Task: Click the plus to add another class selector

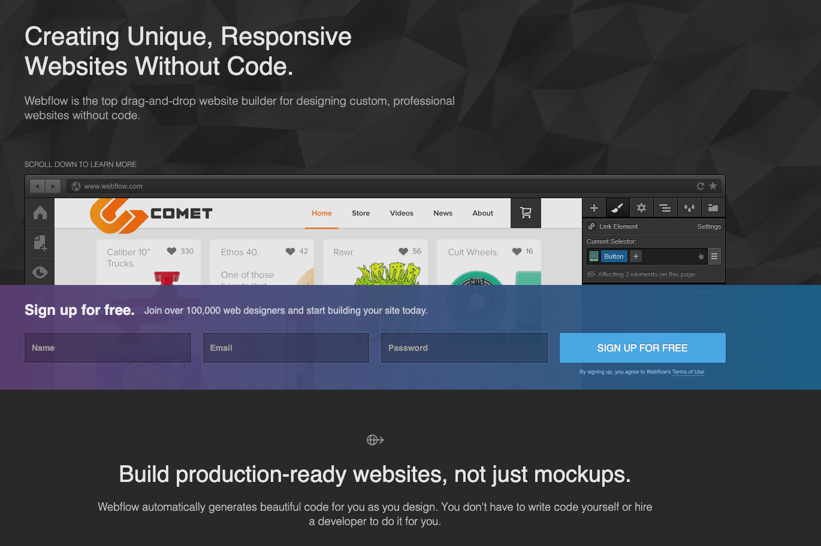Action: point(635,256)
